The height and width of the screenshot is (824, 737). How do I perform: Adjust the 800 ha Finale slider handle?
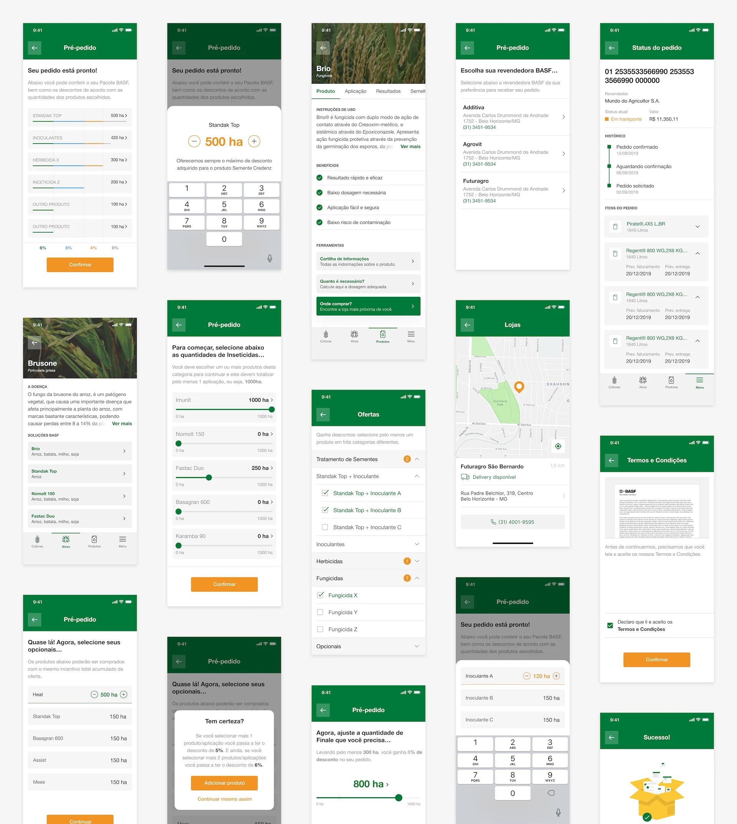(398, 798)
